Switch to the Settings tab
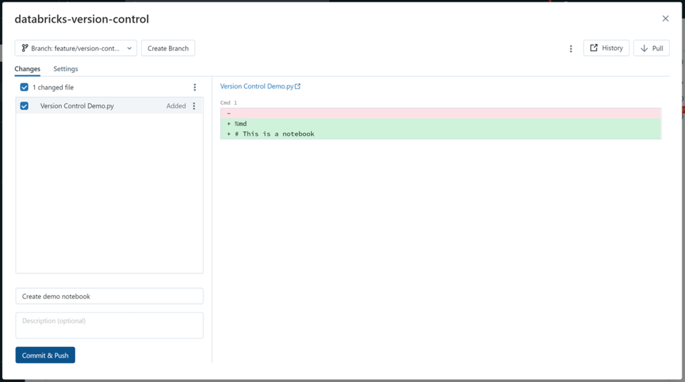The image size is (685, 382). click(66, 69)
